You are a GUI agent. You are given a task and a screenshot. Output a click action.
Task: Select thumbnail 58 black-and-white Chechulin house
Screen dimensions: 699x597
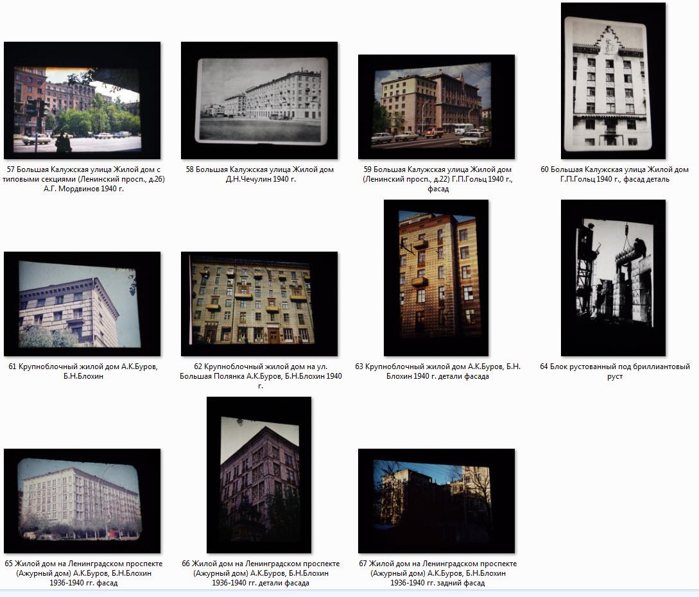coord(259,100)
